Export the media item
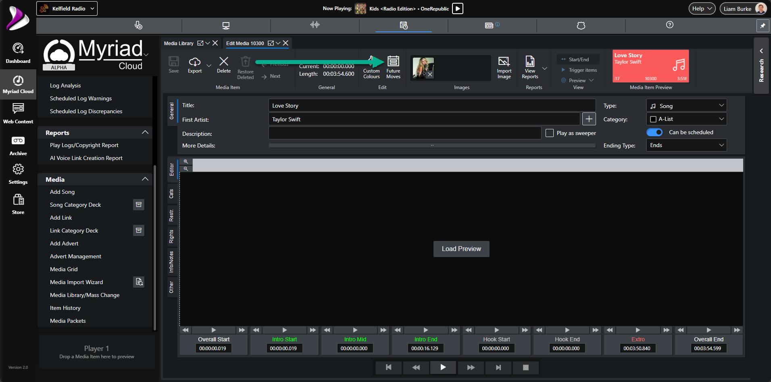The height and width of the screenshot is (382, 771). (x=195, y=64)
